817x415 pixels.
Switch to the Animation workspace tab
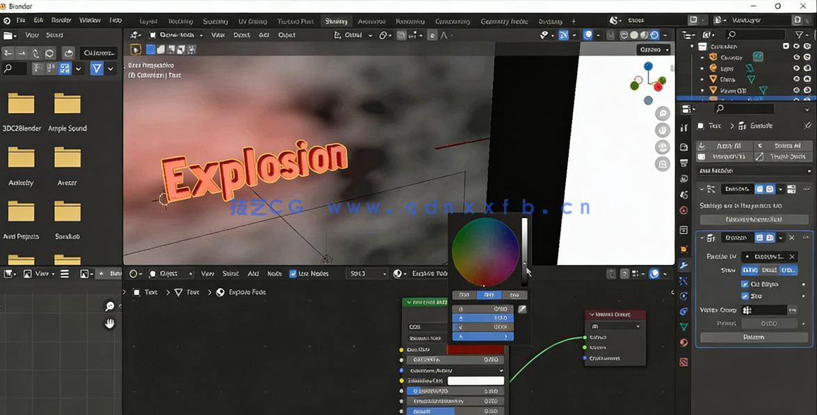point(371,21)
